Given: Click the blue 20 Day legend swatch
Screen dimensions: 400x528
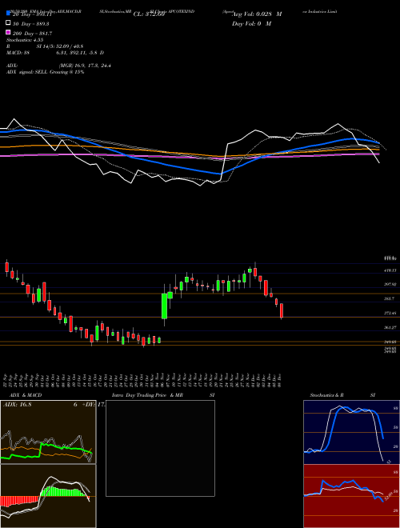Looking at the screenshot, I should pyautogui.click(x=8, y=13).
